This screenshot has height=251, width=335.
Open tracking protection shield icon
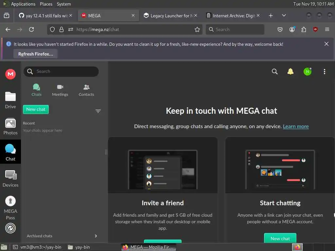pos(52,29)
